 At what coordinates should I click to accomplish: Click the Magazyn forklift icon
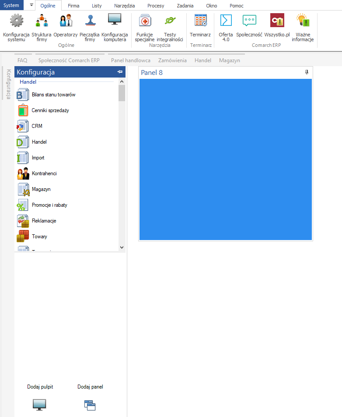tap(24, 189)
